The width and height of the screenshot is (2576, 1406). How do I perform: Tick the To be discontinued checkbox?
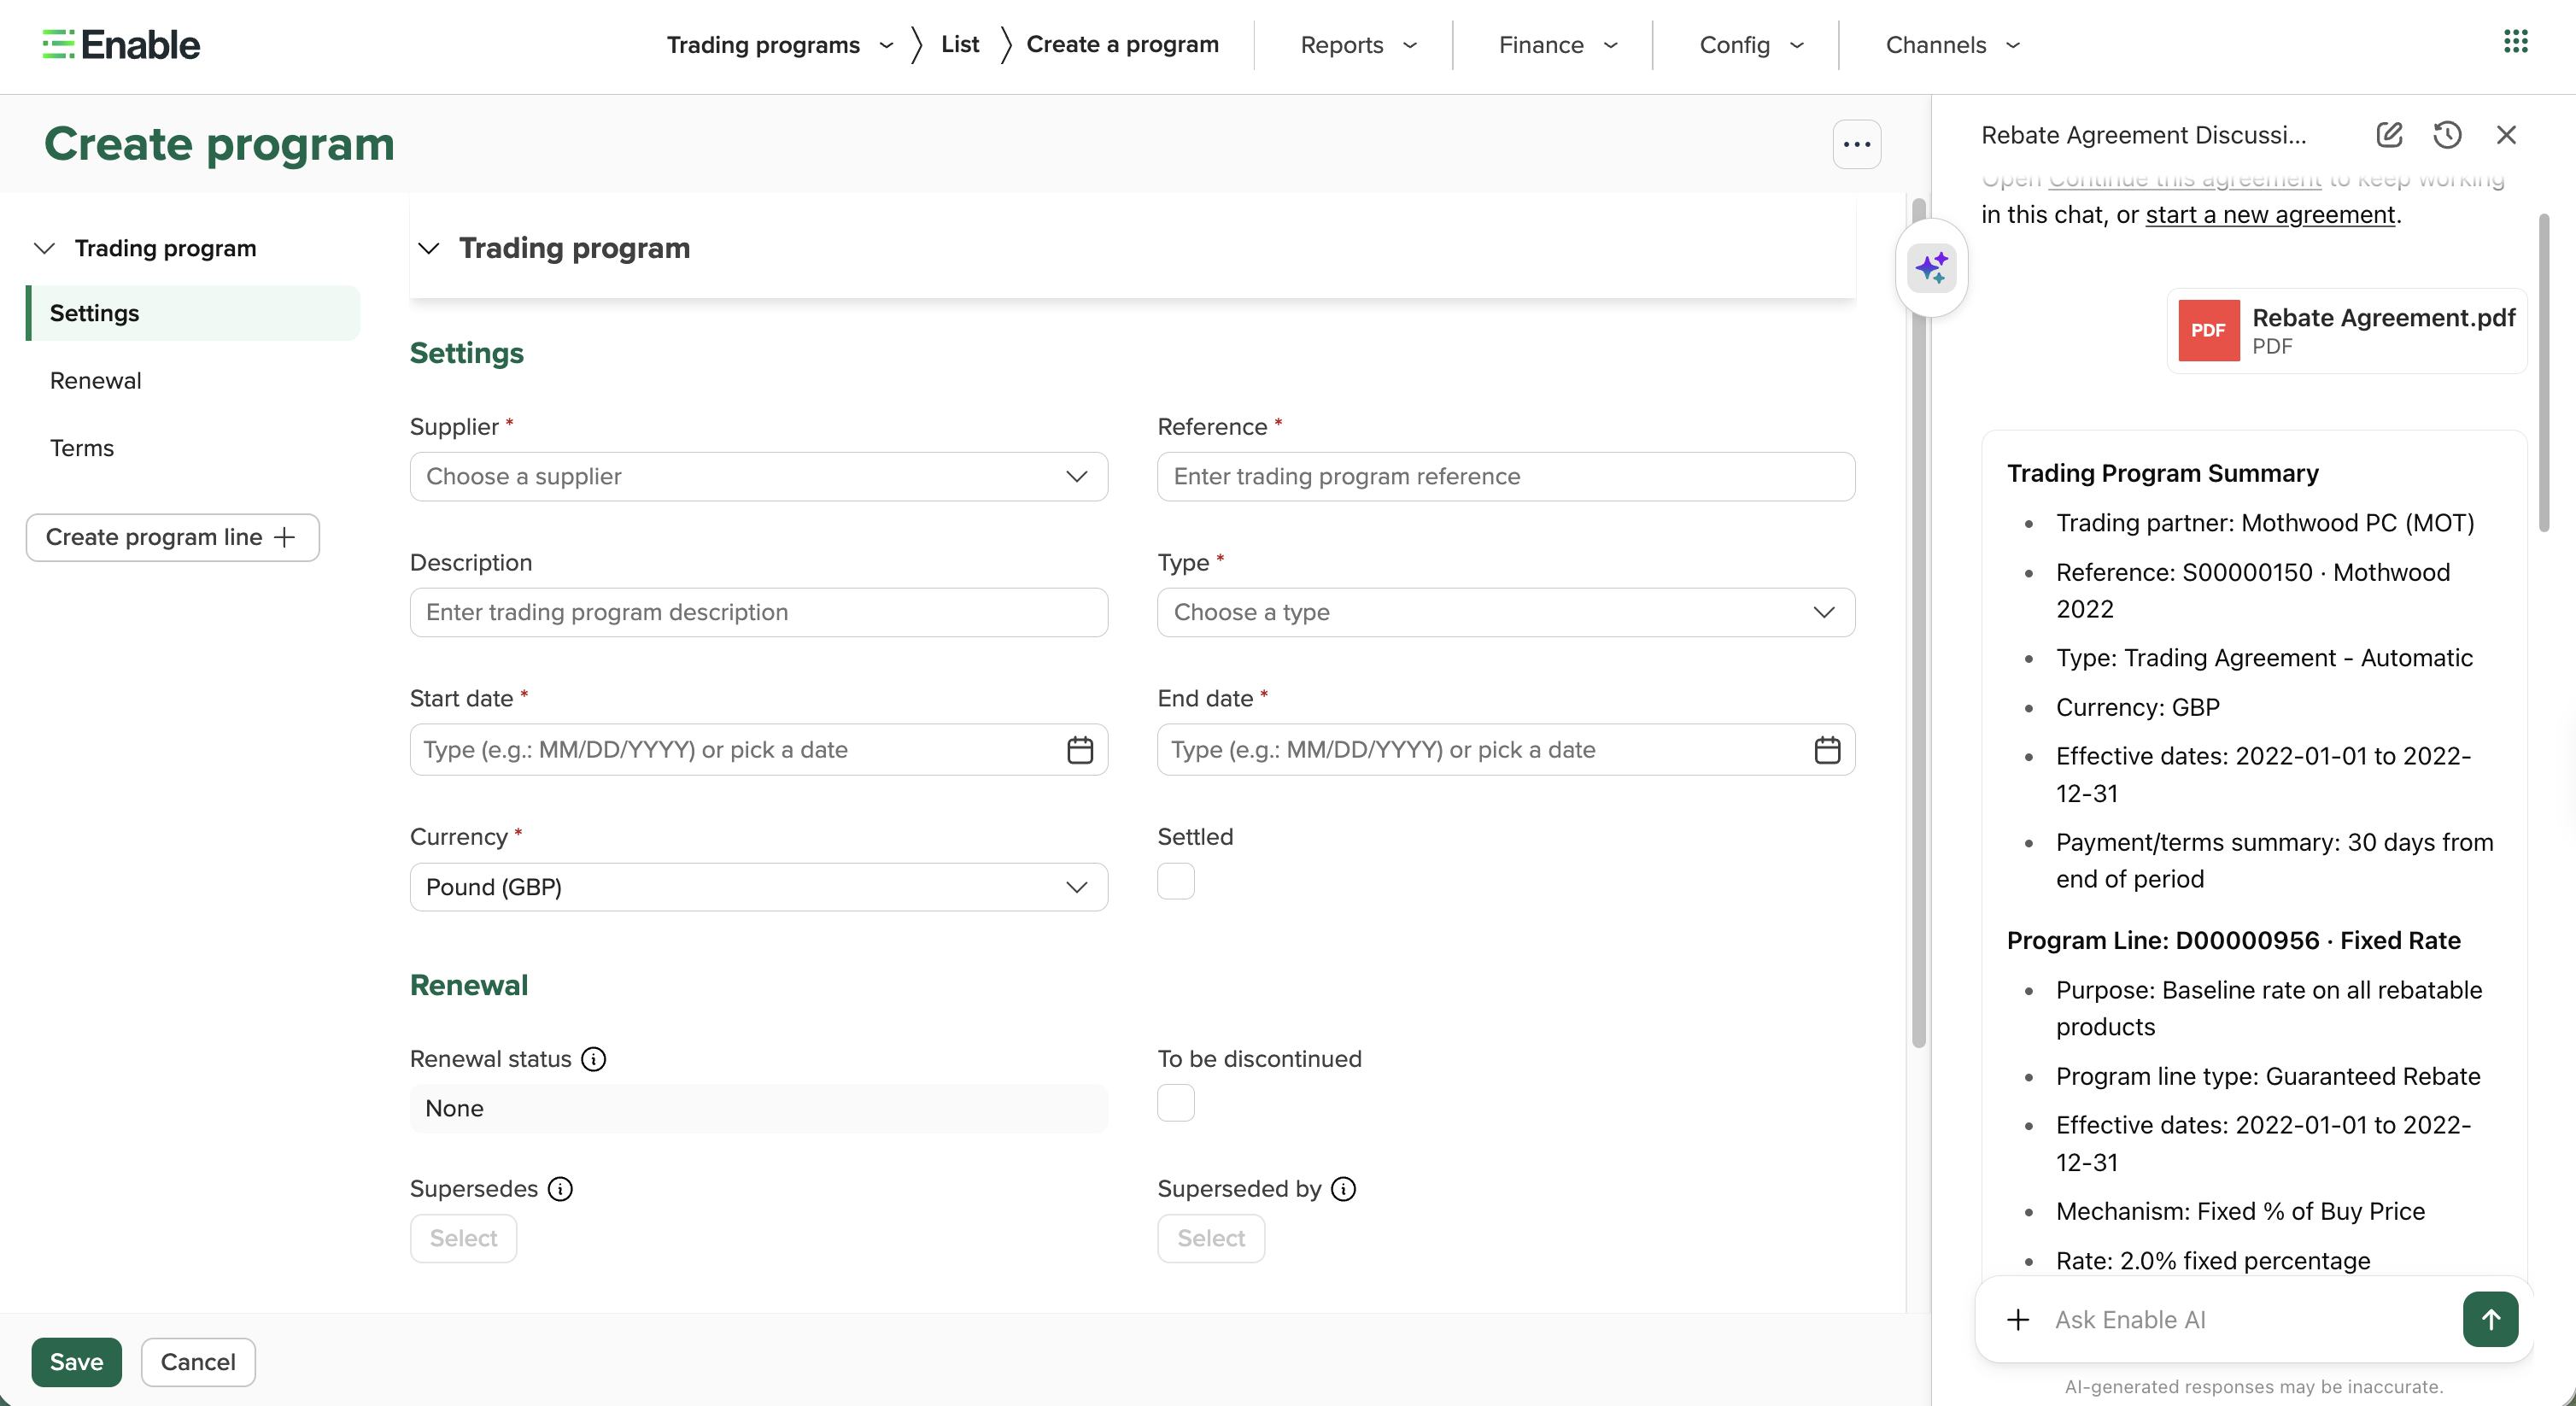(x=1176, y=1103)
